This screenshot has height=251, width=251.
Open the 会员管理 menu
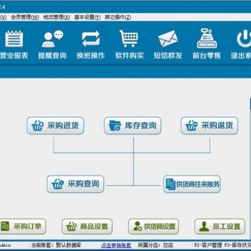tap(25, 17)
